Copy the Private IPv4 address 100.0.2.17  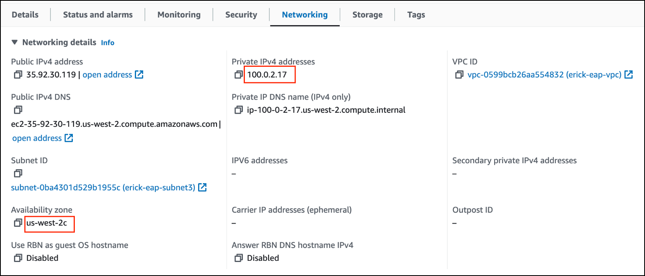pos(238,74)
